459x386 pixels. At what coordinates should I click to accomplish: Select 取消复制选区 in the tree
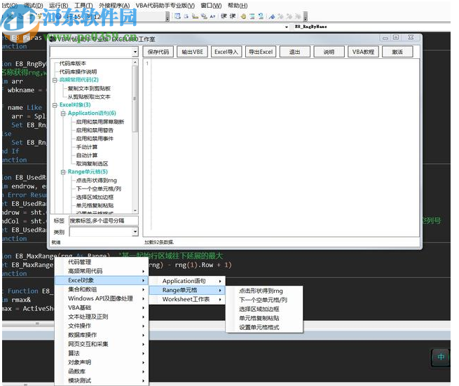92,164
